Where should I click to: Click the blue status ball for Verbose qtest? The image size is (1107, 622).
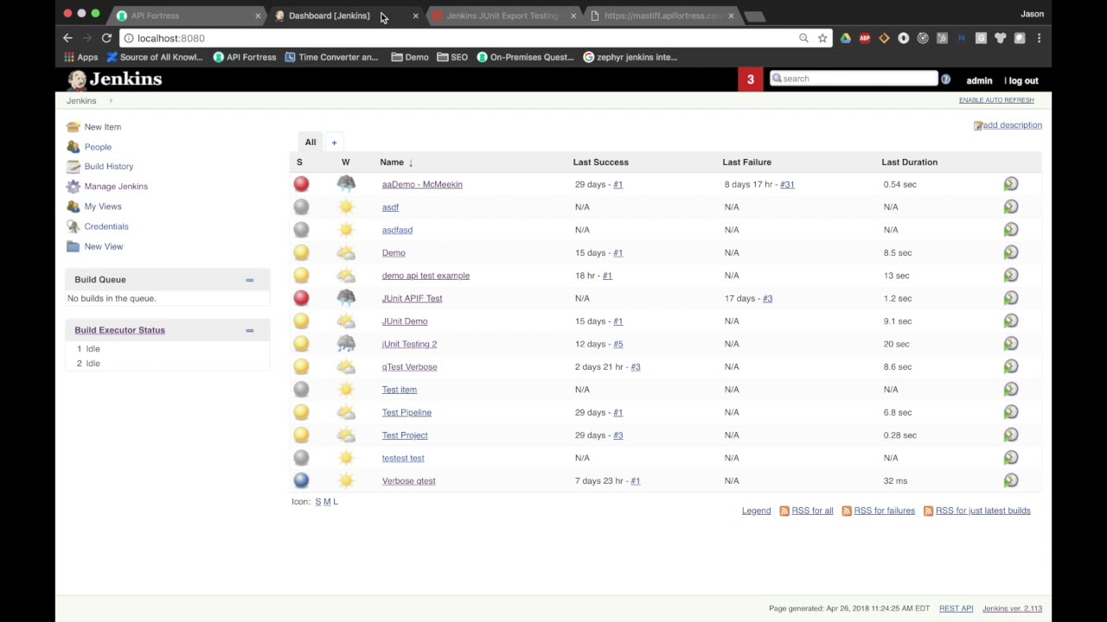[x=301, y=480]
